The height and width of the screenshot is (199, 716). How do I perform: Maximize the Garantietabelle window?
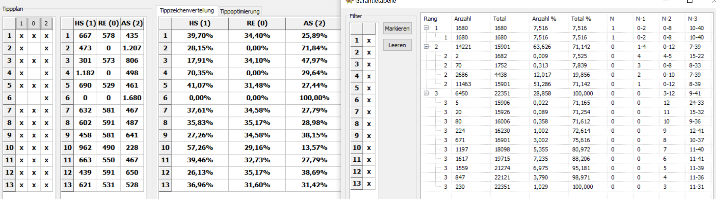[690, 1]
